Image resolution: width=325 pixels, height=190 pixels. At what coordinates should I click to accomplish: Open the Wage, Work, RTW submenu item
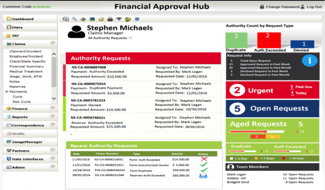[x=26, y=76]
